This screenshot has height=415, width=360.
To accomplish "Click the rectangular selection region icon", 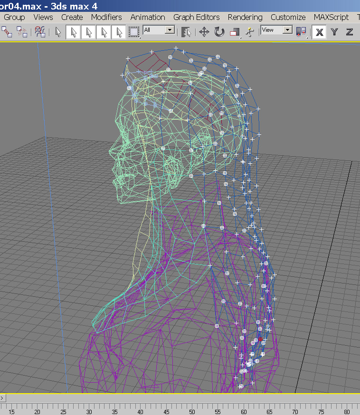I will 134,32.
